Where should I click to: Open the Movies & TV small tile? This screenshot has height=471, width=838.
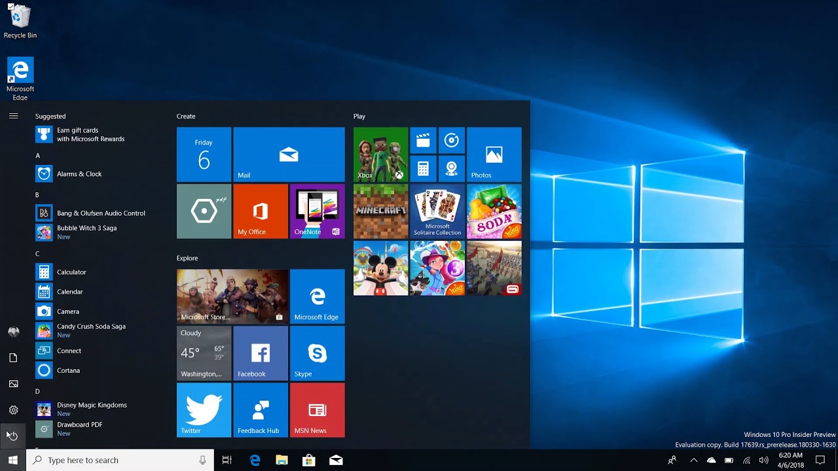(423, 141)
